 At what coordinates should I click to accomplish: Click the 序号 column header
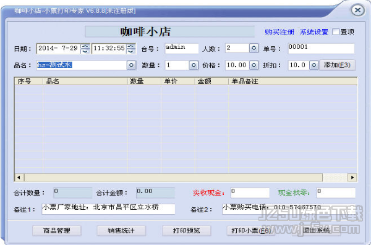coord(28,81)
